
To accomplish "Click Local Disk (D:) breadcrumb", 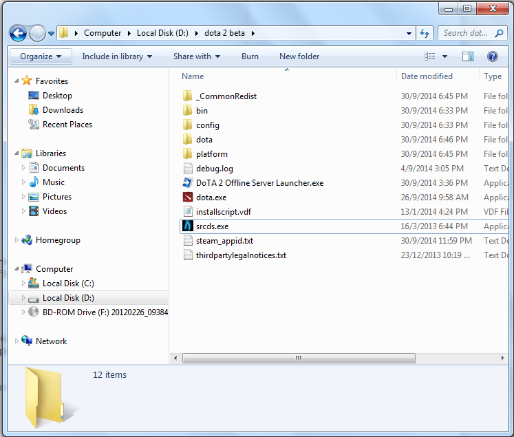I will pos(162,33).
